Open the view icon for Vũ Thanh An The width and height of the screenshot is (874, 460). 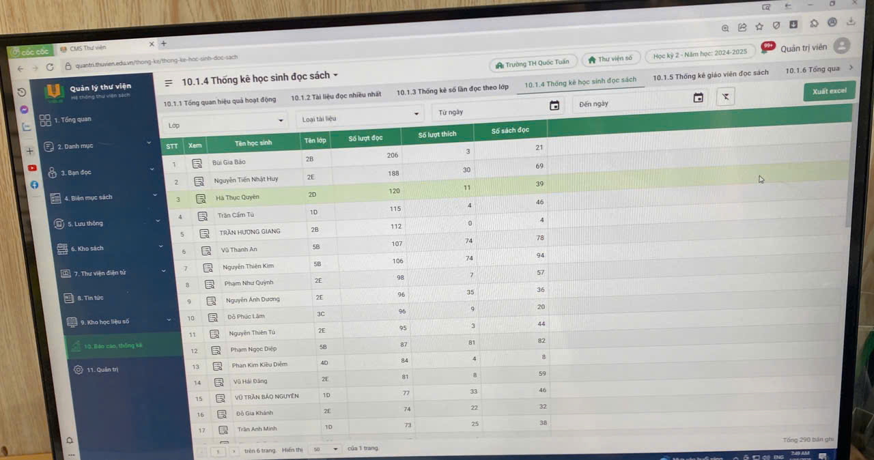tap(206, 250)
